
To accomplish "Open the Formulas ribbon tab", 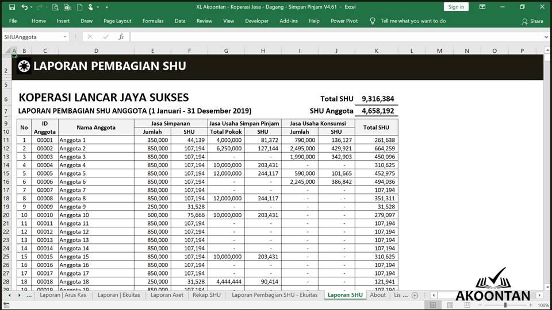I will tap(153, 21).
